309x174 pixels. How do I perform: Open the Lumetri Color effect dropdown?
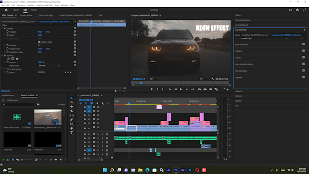click(x=264, y=39)
